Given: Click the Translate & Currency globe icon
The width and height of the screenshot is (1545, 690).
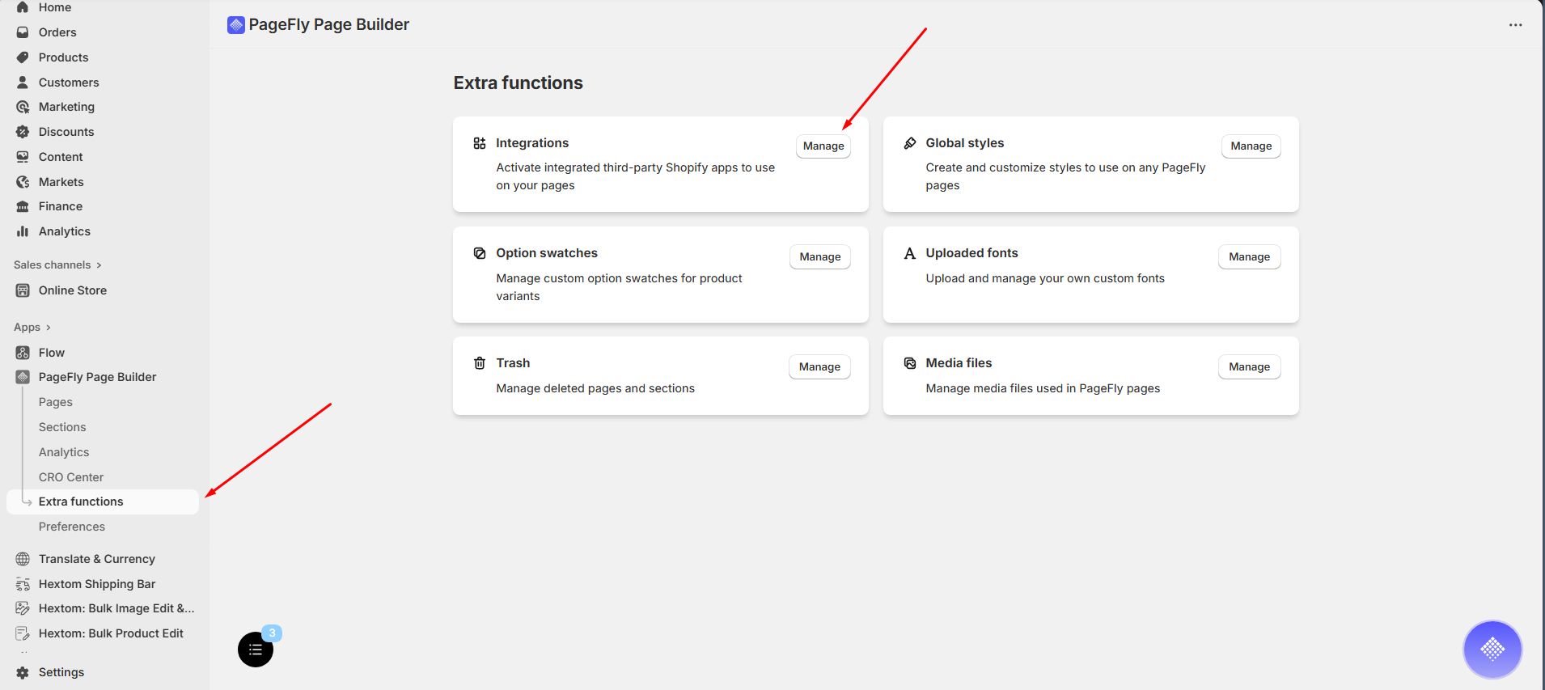Looking at the screenshot, I should tap(23, 559).
